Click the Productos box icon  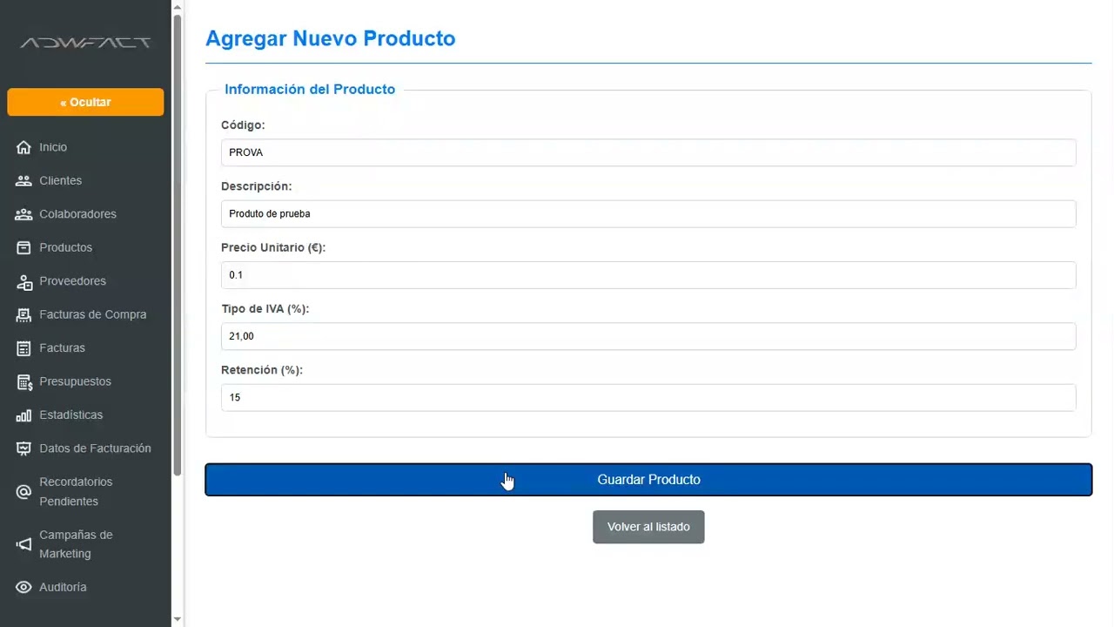pos(23,248)
